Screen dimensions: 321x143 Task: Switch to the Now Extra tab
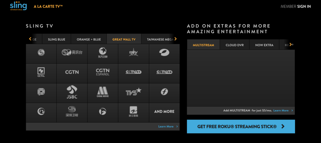[x=264, y=45]
